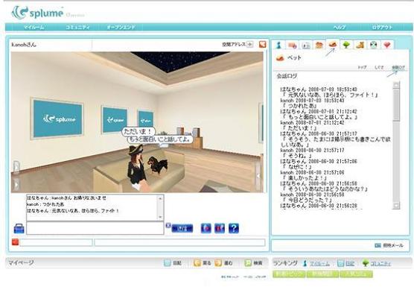
Task: Open マイルーム in the top navigation
Action: click(x=34, y=27)
